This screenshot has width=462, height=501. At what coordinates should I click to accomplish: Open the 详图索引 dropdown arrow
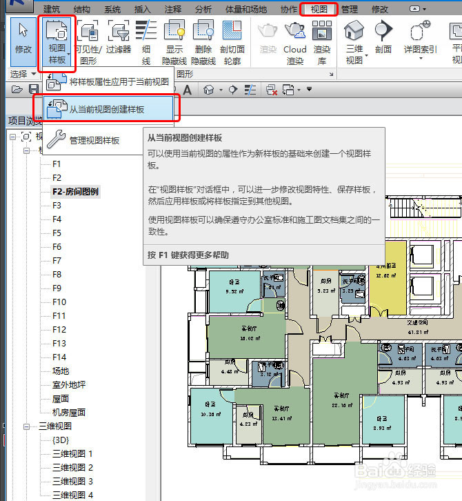click(x=421, y=59)
